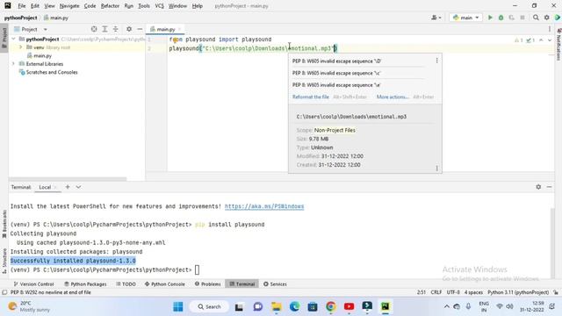The height and width of the screenshot is (316, 562).
Task: Run the main configuration with the green play icon
Action: pyautogui.click(x=490, y=18)
